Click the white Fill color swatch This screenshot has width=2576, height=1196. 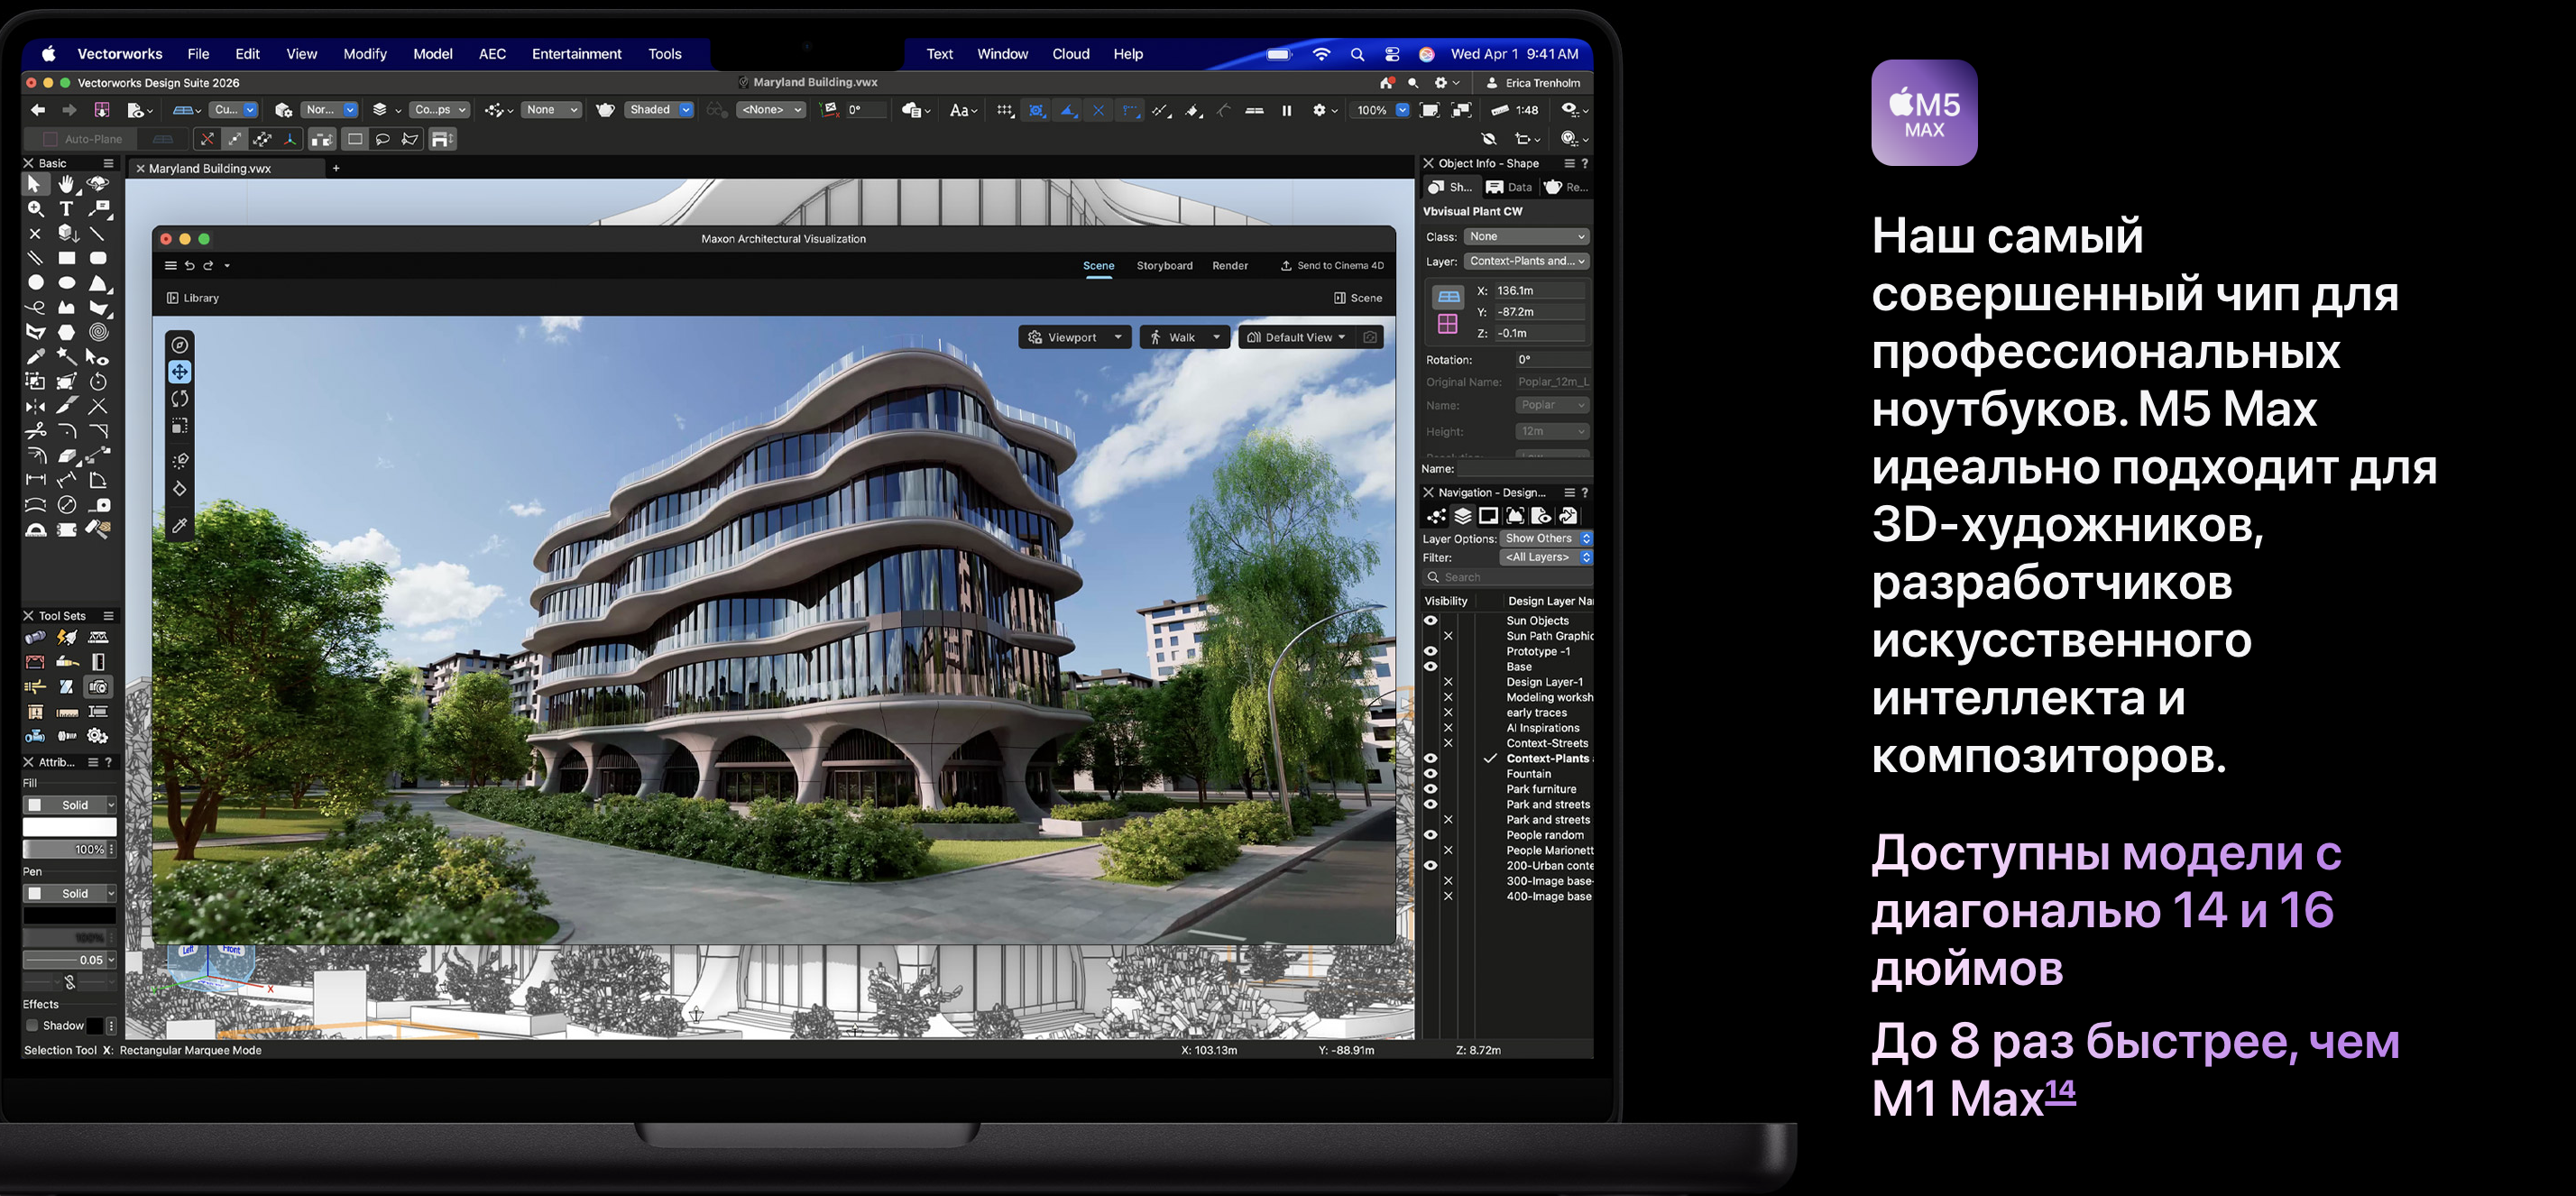point(69,827)
